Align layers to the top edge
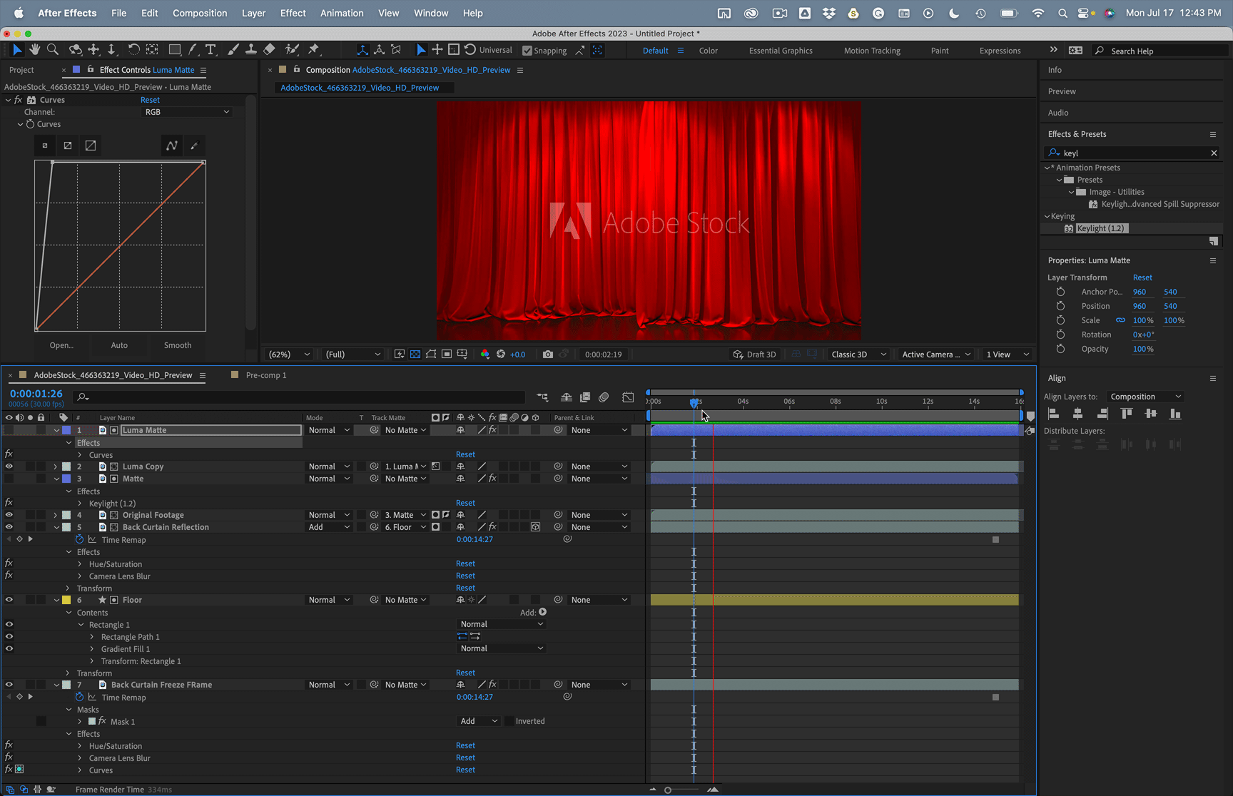The image size is (1233, 796). (1127, 414)
